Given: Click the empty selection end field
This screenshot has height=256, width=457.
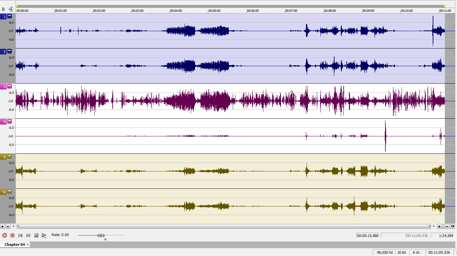Looking at the screenshot, I should pyautogui.click(x=392, y=235).
